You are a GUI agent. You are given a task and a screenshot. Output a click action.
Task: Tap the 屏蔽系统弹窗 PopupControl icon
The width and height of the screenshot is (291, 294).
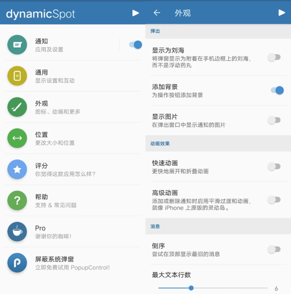[x=17, y=263]
